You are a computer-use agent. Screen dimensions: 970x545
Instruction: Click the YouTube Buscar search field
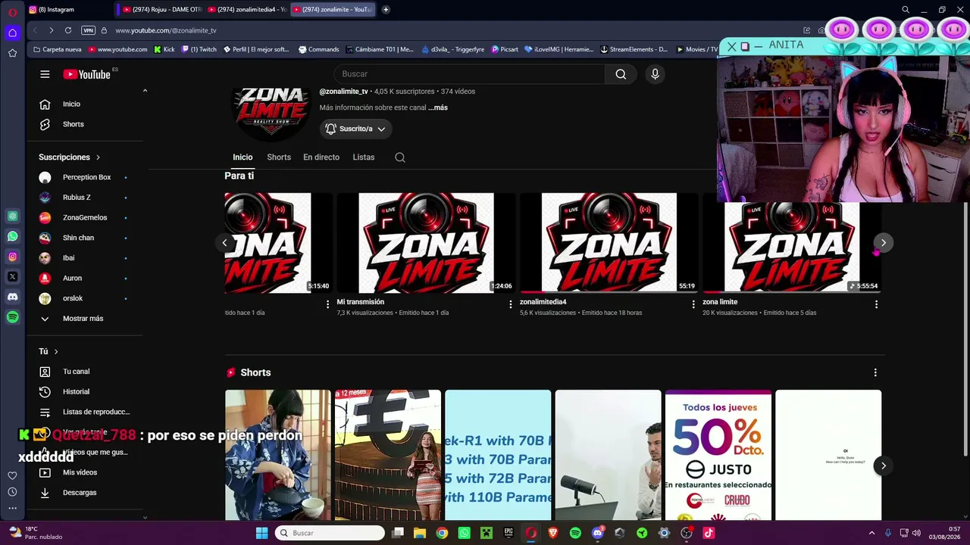(470, 74)
